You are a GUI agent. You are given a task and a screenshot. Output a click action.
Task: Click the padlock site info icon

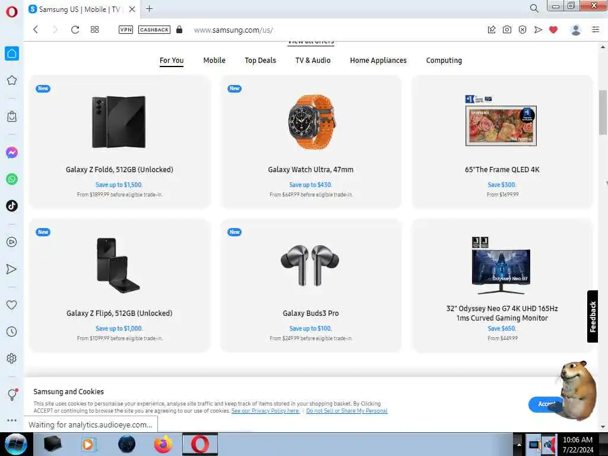pyautogui.click(x=179, y=30)
